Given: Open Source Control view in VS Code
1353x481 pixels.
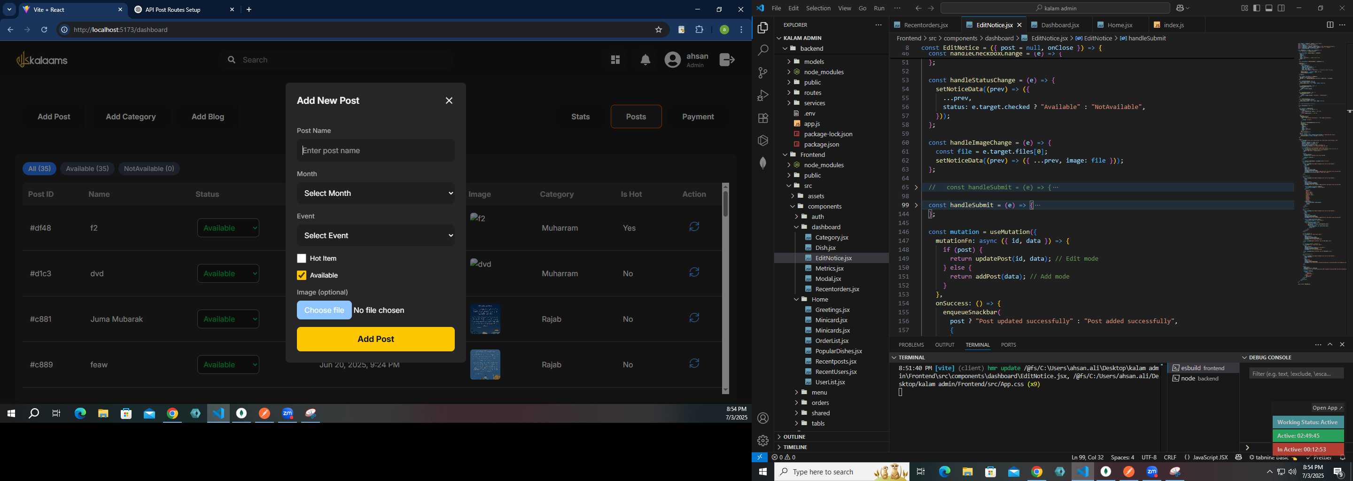Looking at the screenshot, I should tap(762, 73).
